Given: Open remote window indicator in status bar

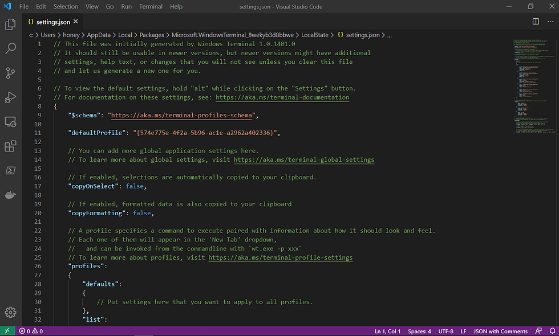Looking at the screenshot, I should (7, 331).
